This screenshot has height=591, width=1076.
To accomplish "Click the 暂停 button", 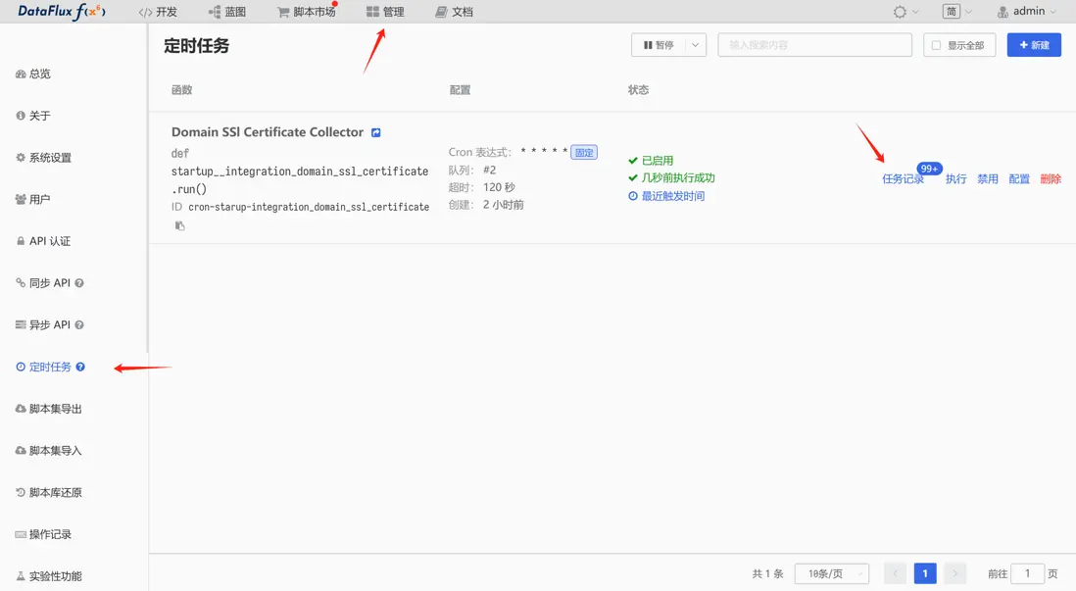I will pyautogui.click(x=659, y=45).
